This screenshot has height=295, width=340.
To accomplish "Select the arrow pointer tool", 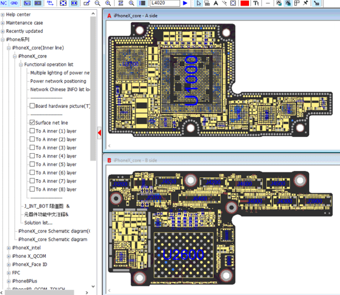I will point(199,3).
